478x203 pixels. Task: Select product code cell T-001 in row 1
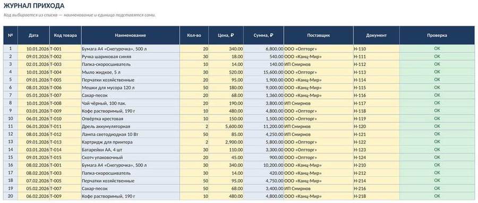65,49
